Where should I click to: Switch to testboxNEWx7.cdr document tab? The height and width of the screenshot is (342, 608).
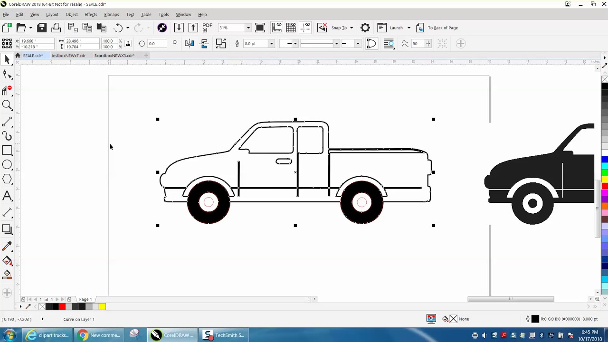pos(68,56)
